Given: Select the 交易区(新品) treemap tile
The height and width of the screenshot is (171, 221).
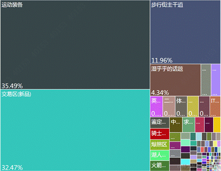Looking at the screenshot, I should (75, 130).
